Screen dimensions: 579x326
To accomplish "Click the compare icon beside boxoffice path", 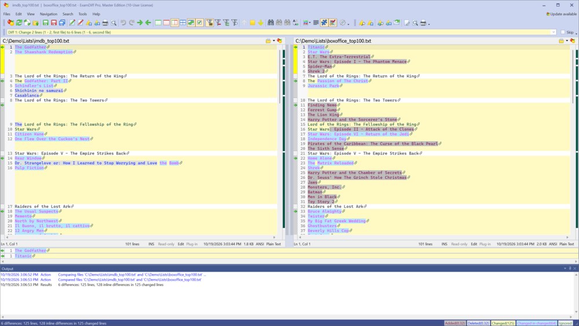I will (573, 41).
